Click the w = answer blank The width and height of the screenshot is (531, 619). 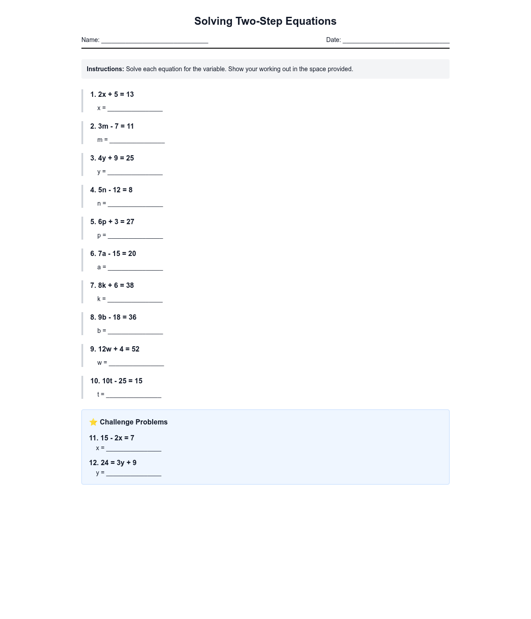[x=136, y=363]
